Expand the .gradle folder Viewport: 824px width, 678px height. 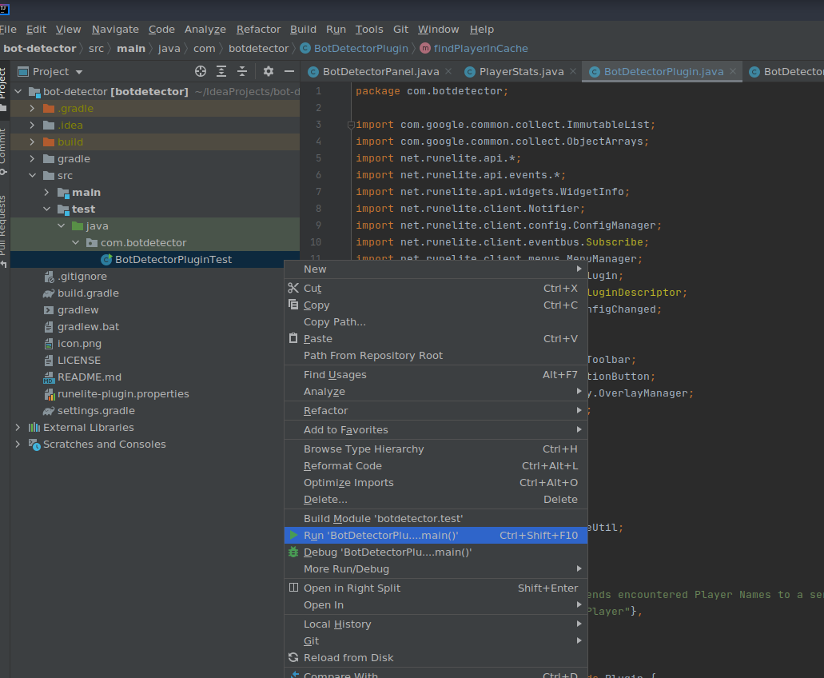[32, 108]
